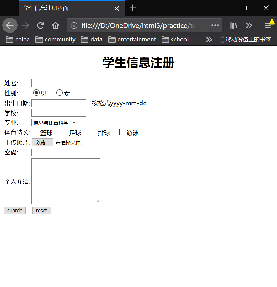
Task: Reload the current page
Action: 40,25
